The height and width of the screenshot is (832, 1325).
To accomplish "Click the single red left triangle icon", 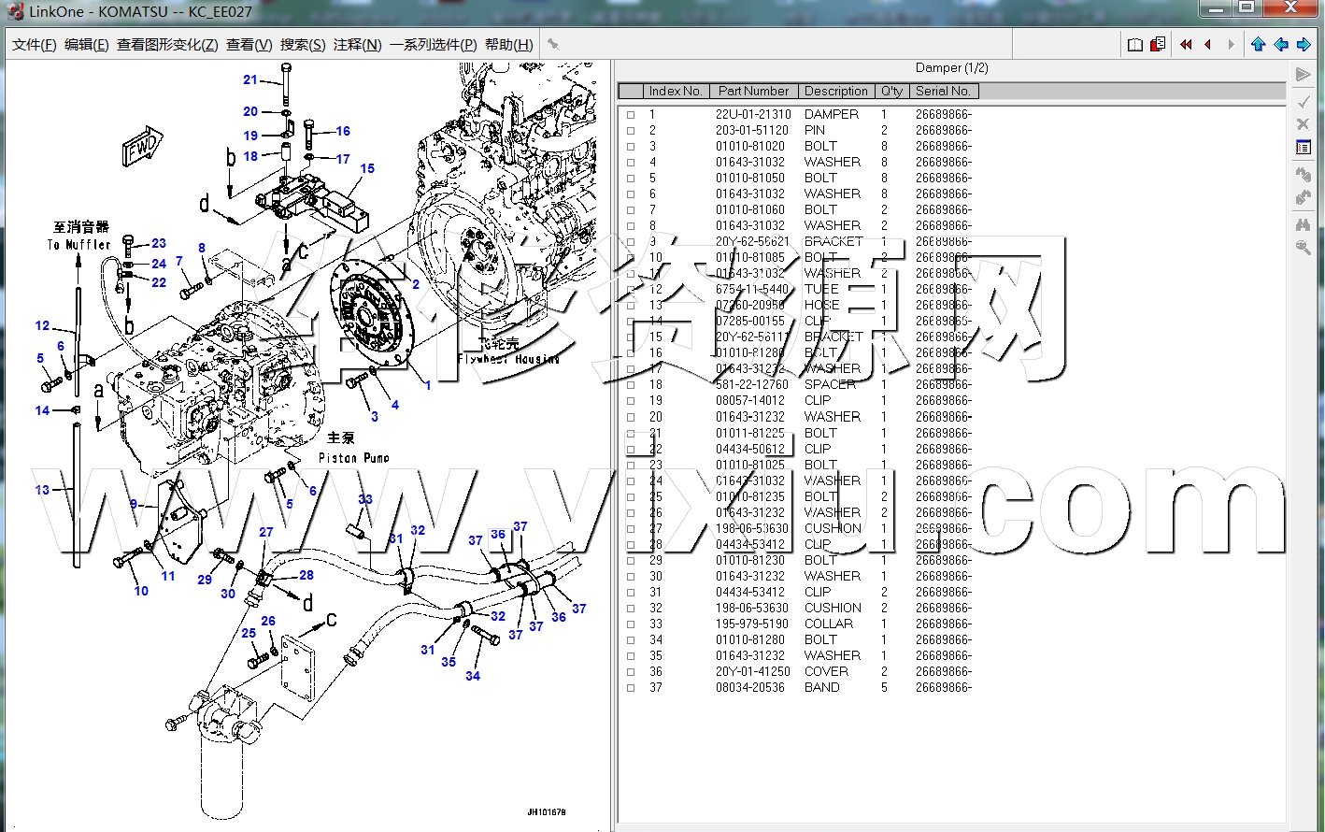I will pos(1208,44).
